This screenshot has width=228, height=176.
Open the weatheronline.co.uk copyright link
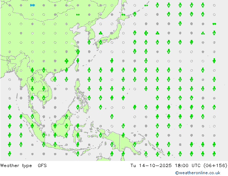tap(197, 173)
